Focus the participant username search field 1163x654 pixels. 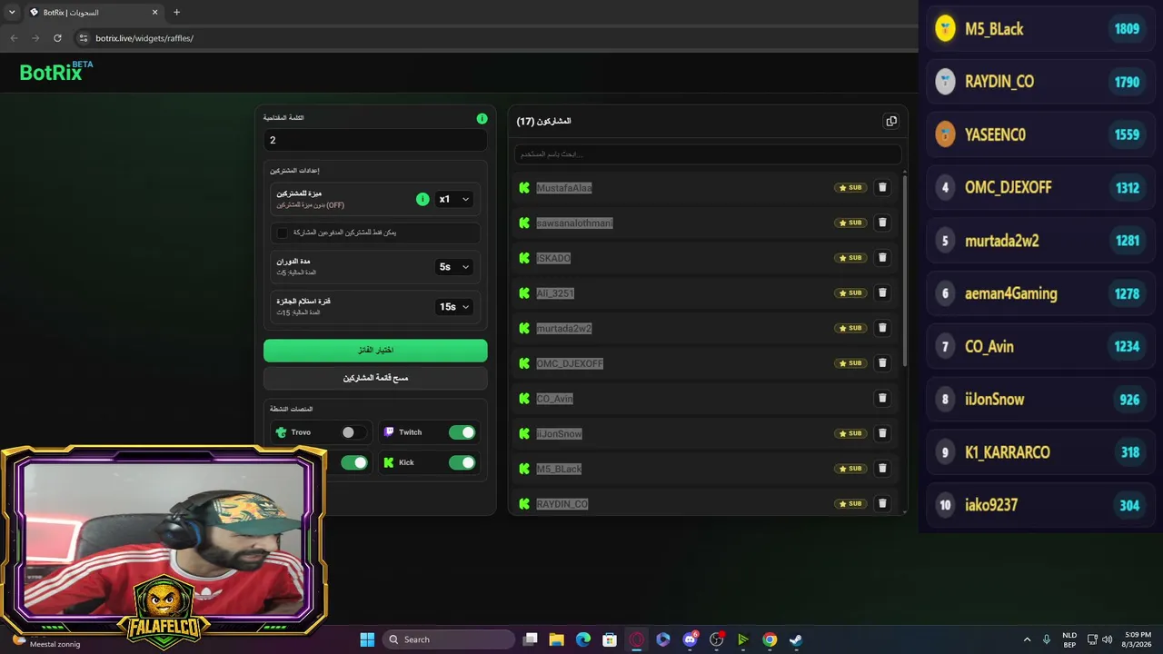point(708,154)
